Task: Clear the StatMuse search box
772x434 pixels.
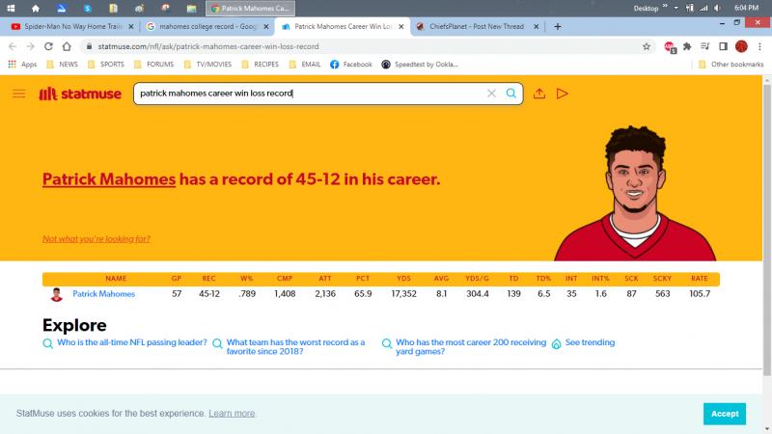Action: pos(491,94)
